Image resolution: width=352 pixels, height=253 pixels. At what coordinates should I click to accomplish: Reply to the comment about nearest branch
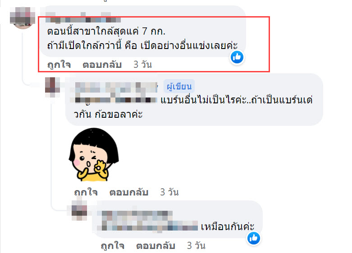(102, 65)
